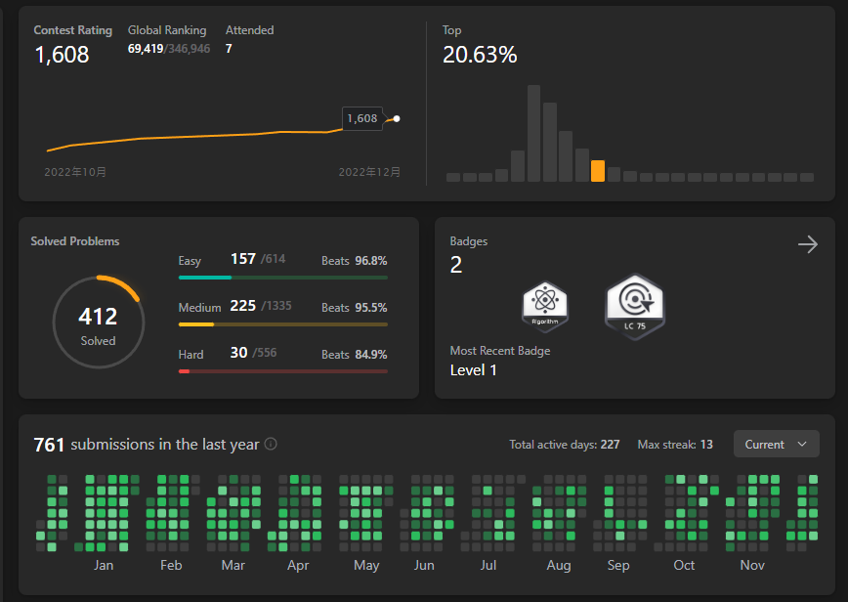848x602 pixels.
Task: Select the Beats 96.8% text
Action: point(355,261)
